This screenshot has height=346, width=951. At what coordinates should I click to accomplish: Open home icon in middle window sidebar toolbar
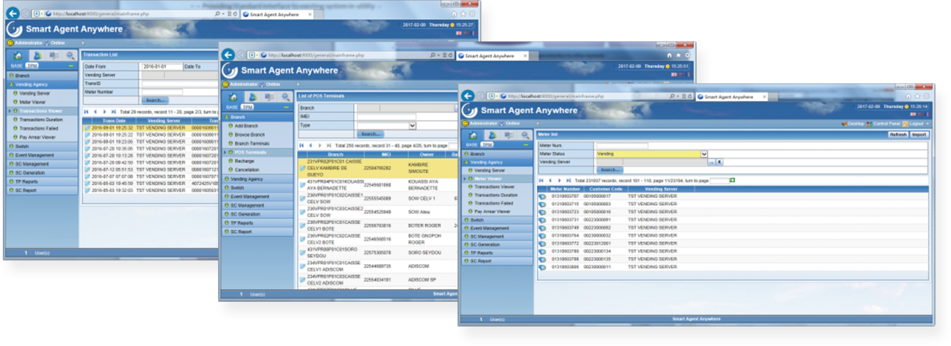tap(234, 97)
